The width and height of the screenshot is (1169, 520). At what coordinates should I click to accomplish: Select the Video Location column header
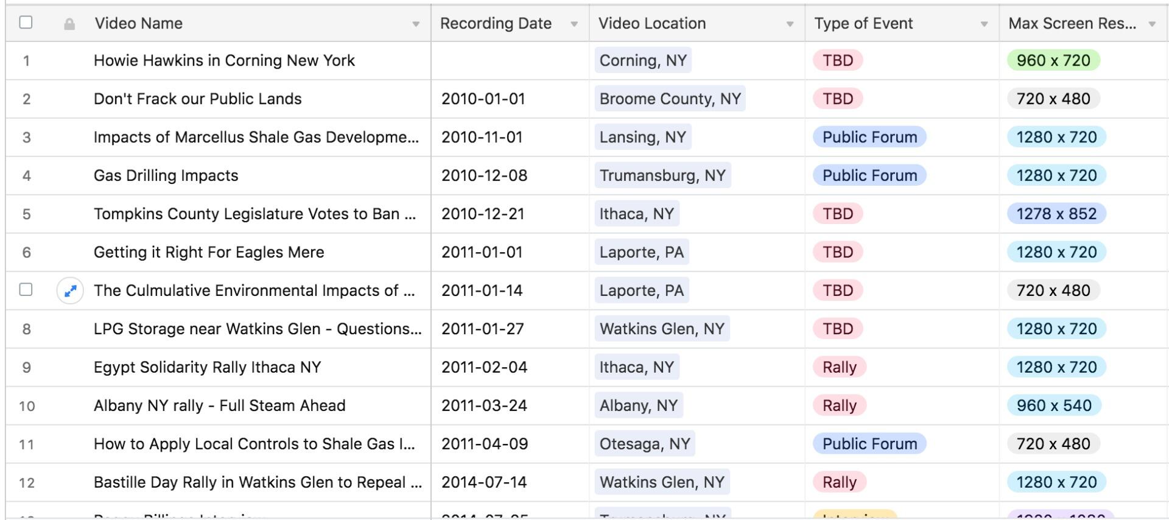coord(651,24)
